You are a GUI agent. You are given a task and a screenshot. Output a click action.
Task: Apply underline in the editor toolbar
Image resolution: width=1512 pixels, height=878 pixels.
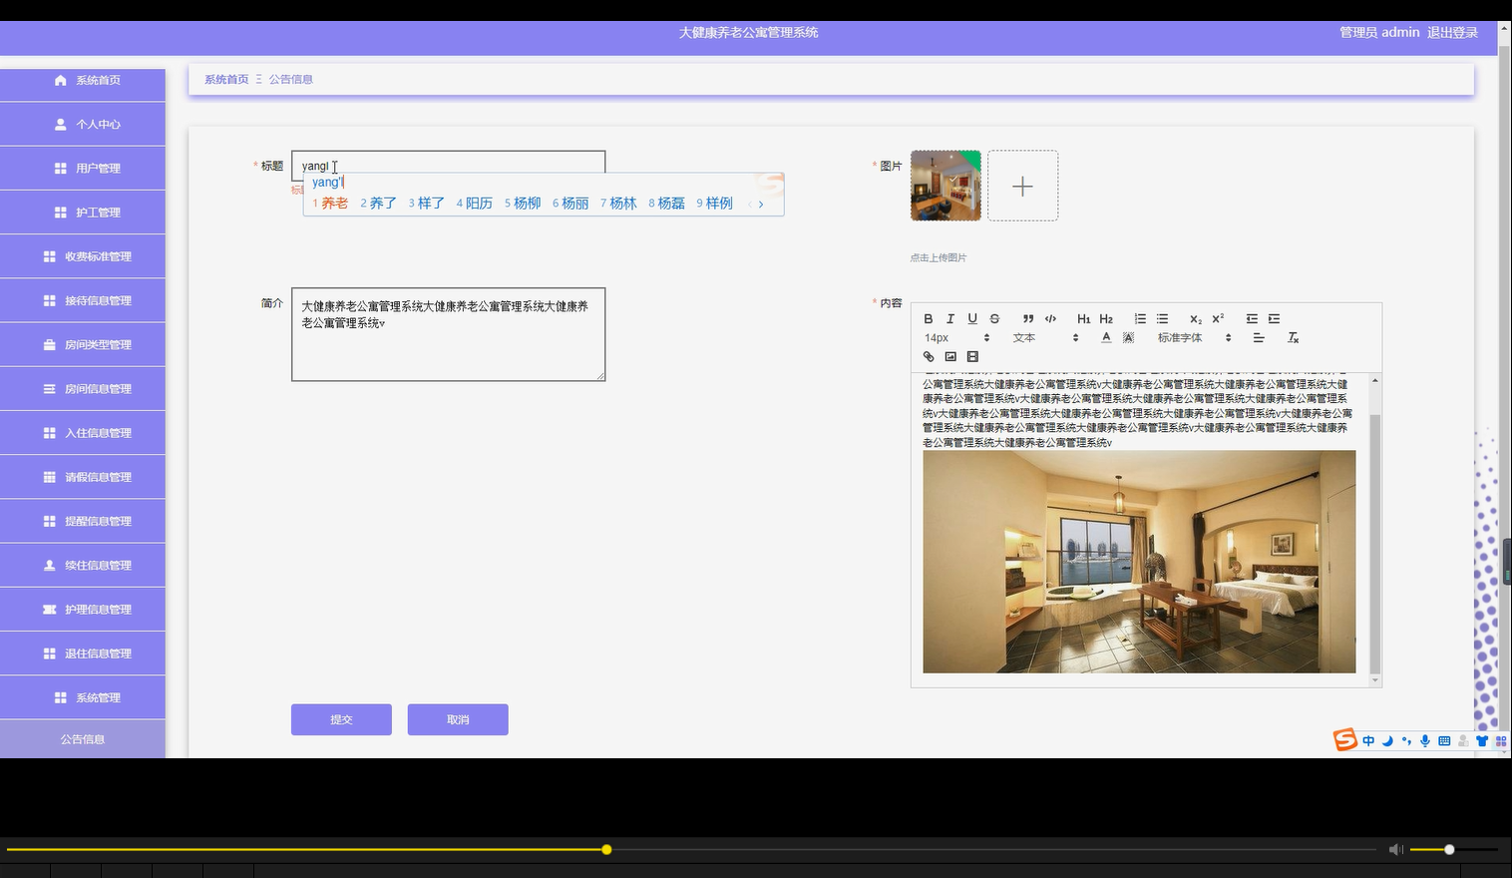click(x=972, y=319)
